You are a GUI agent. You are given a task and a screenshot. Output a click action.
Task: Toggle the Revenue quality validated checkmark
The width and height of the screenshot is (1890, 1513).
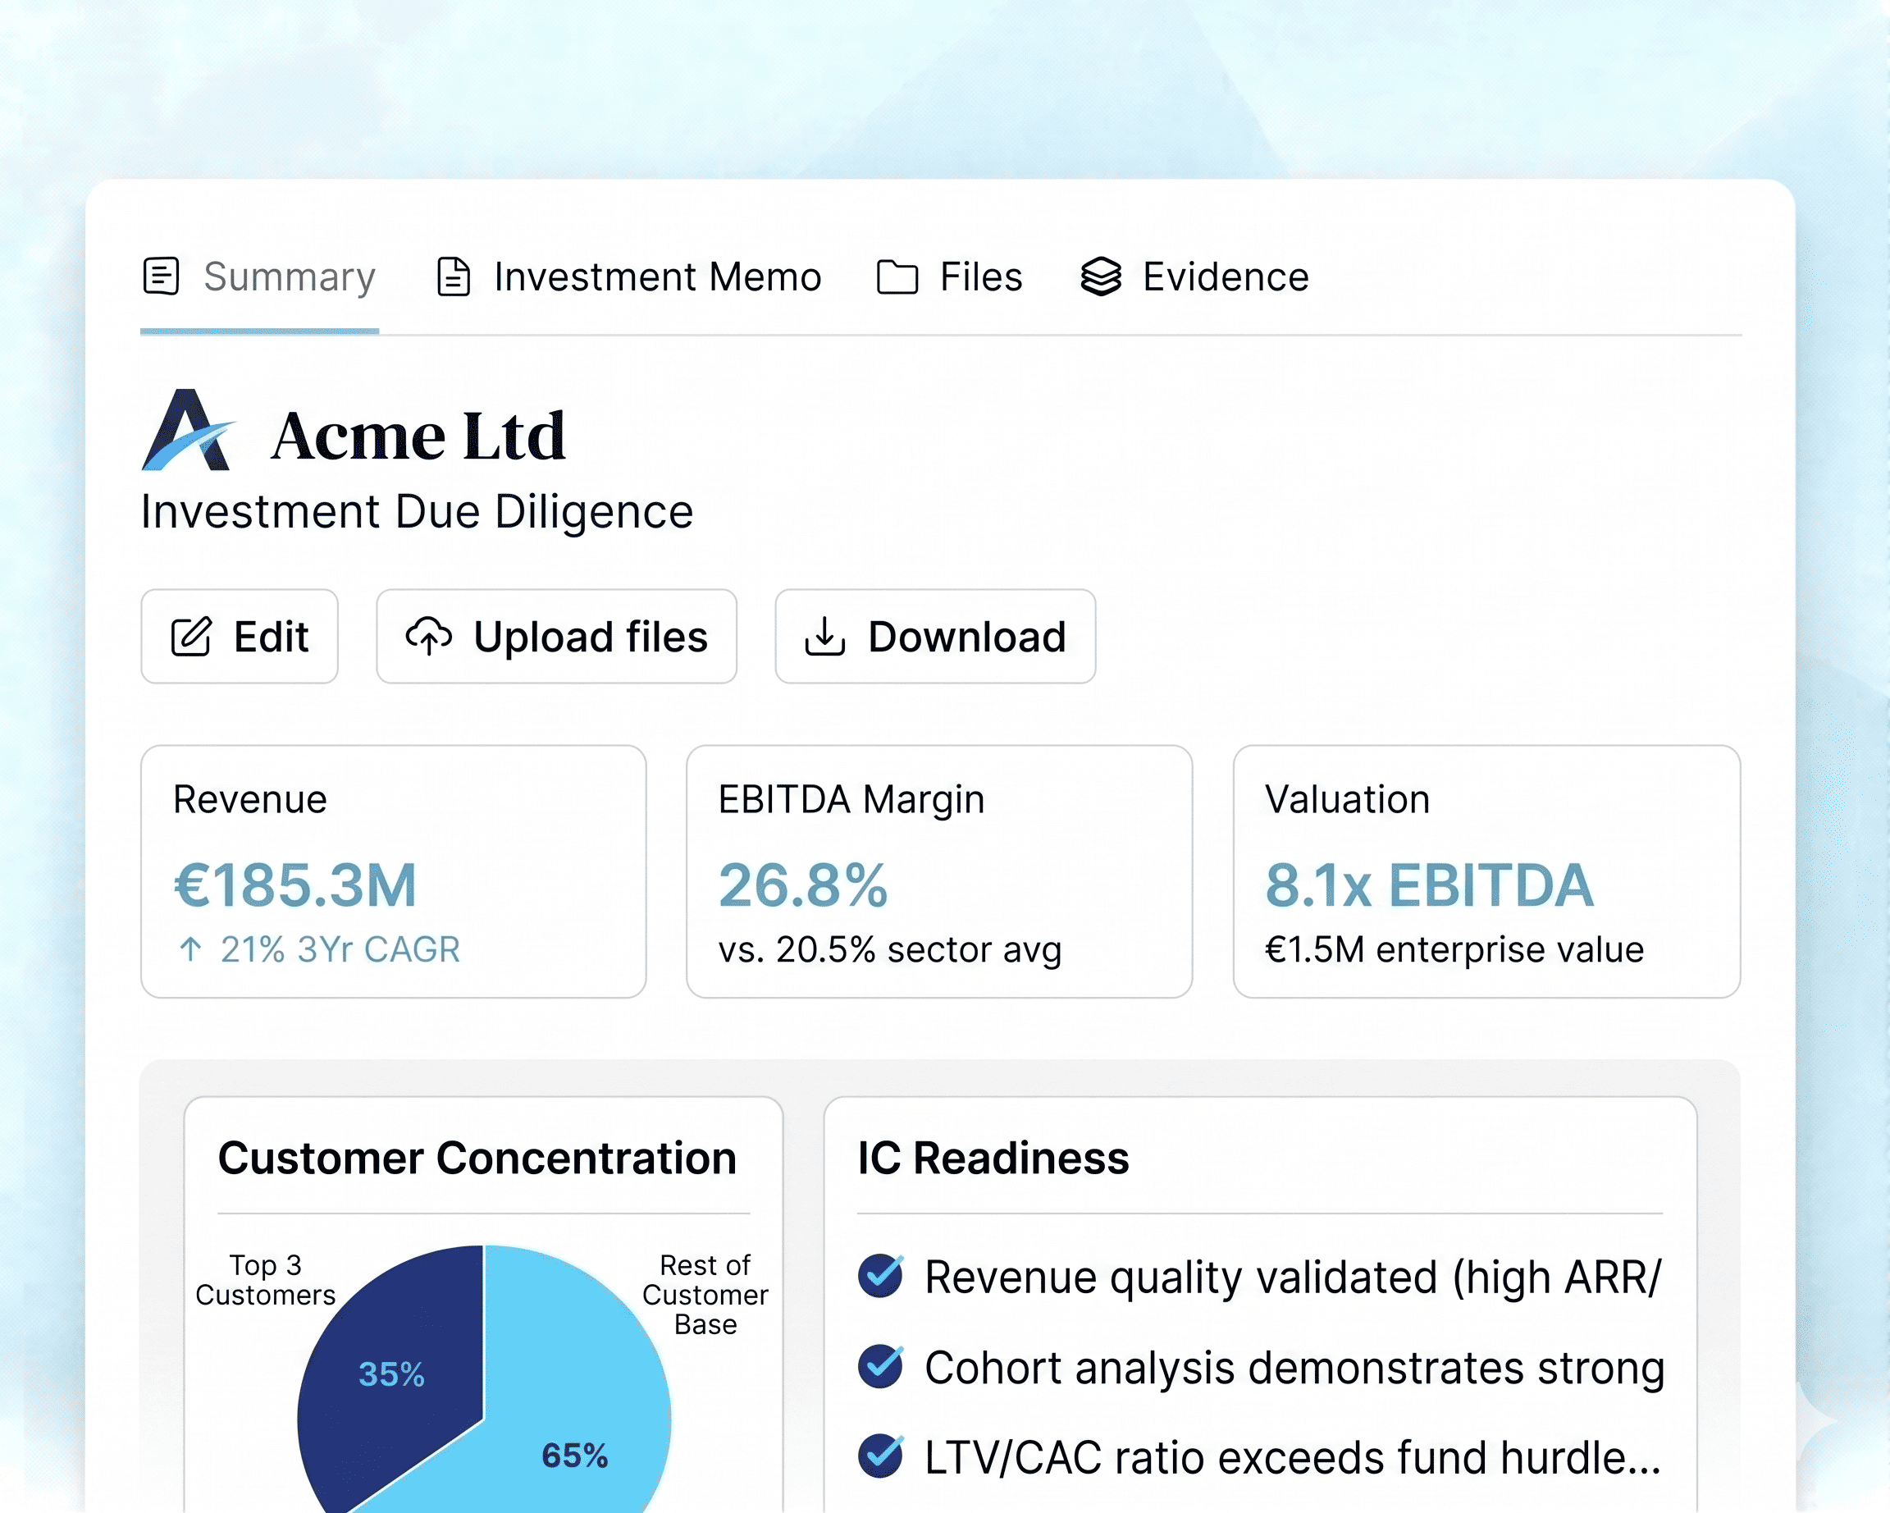[x=880, y=1275]
